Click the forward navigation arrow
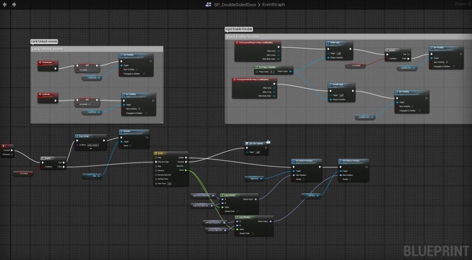 pyautogui.click(x=14, y=5)
